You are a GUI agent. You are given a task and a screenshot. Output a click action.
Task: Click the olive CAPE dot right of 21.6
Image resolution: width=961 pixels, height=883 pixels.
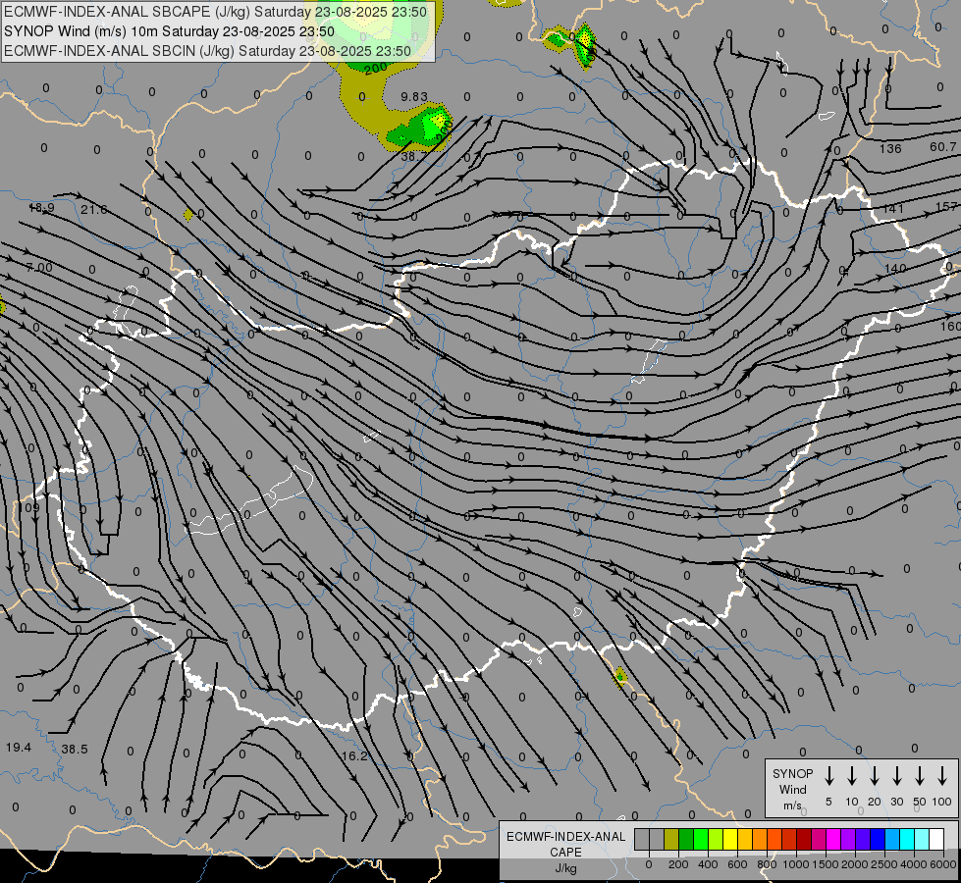(188, 215)
